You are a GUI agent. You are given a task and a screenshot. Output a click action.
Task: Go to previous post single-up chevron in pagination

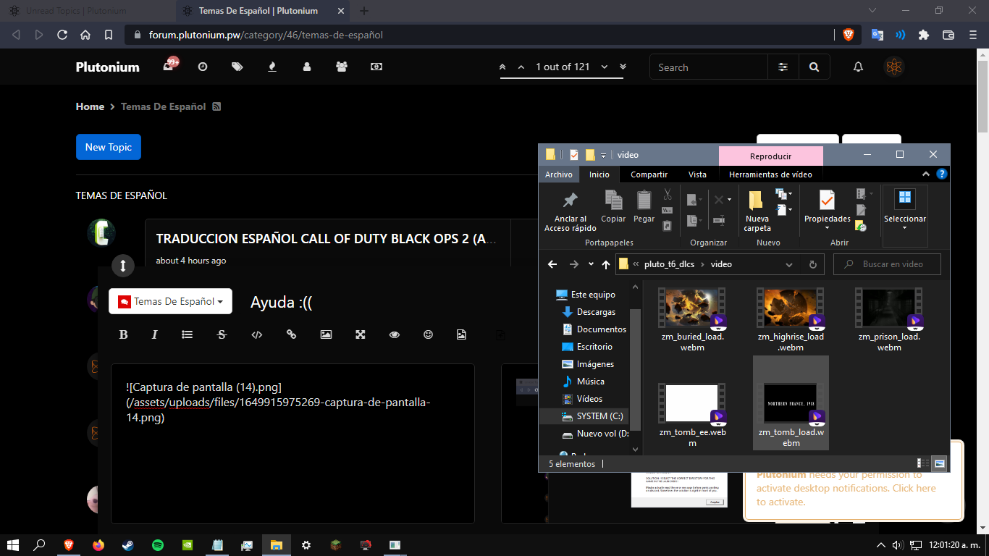pos(521,67)
